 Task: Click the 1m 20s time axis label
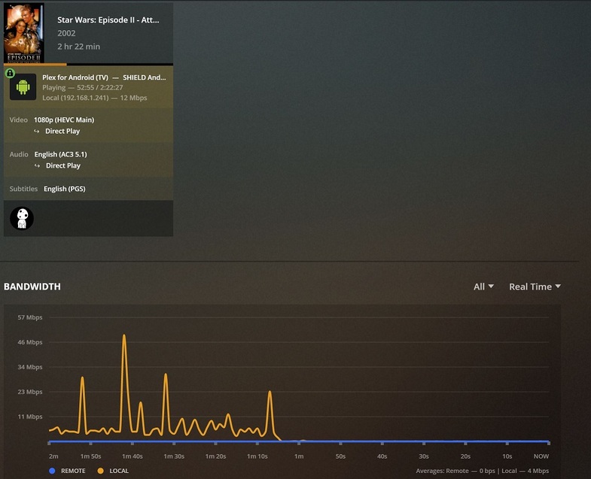215,456
